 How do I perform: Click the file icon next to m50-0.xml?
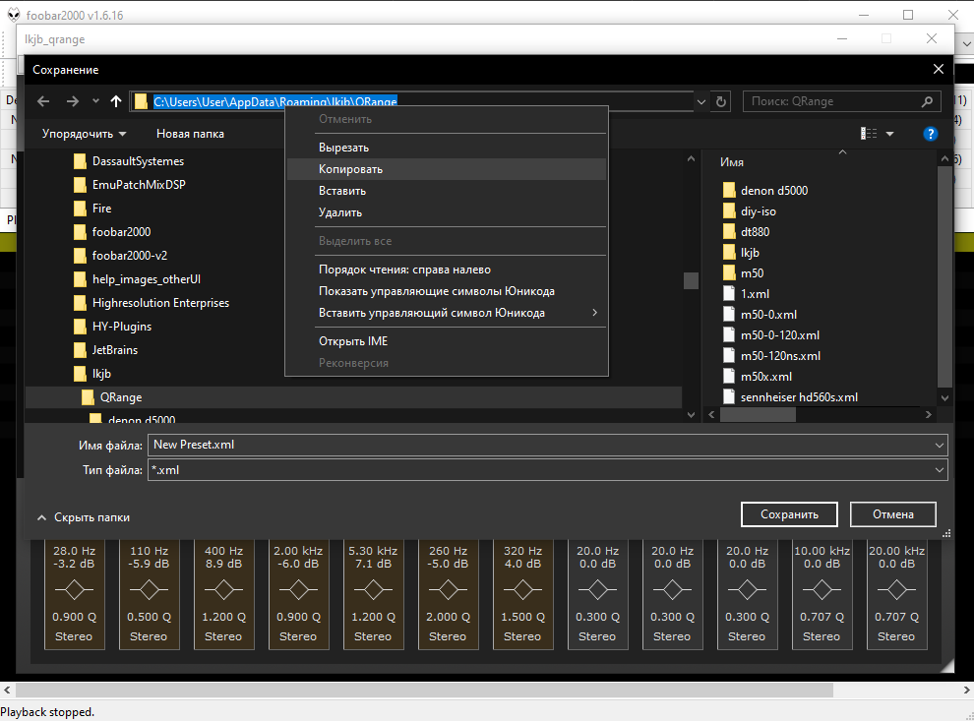[x=729, y=314]
